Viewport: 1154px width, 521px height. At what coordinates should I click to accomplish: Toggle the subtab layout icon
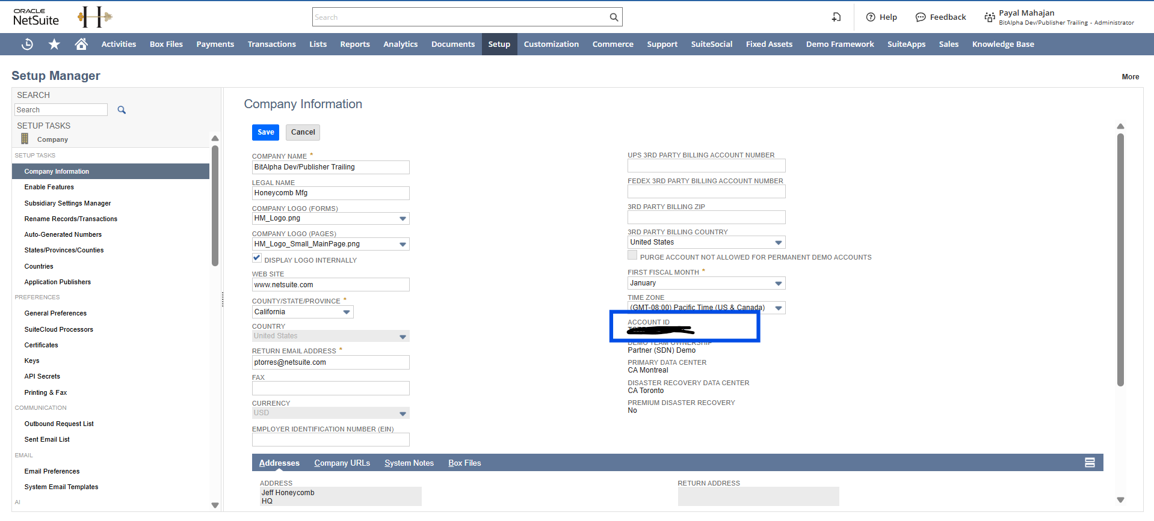tap(1090, 463)
